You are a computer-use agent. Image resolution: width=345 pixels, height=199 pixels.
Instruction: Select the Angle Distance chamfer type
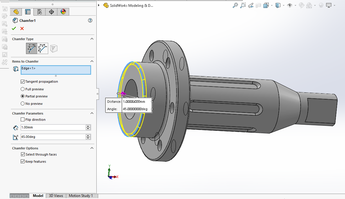32,48
